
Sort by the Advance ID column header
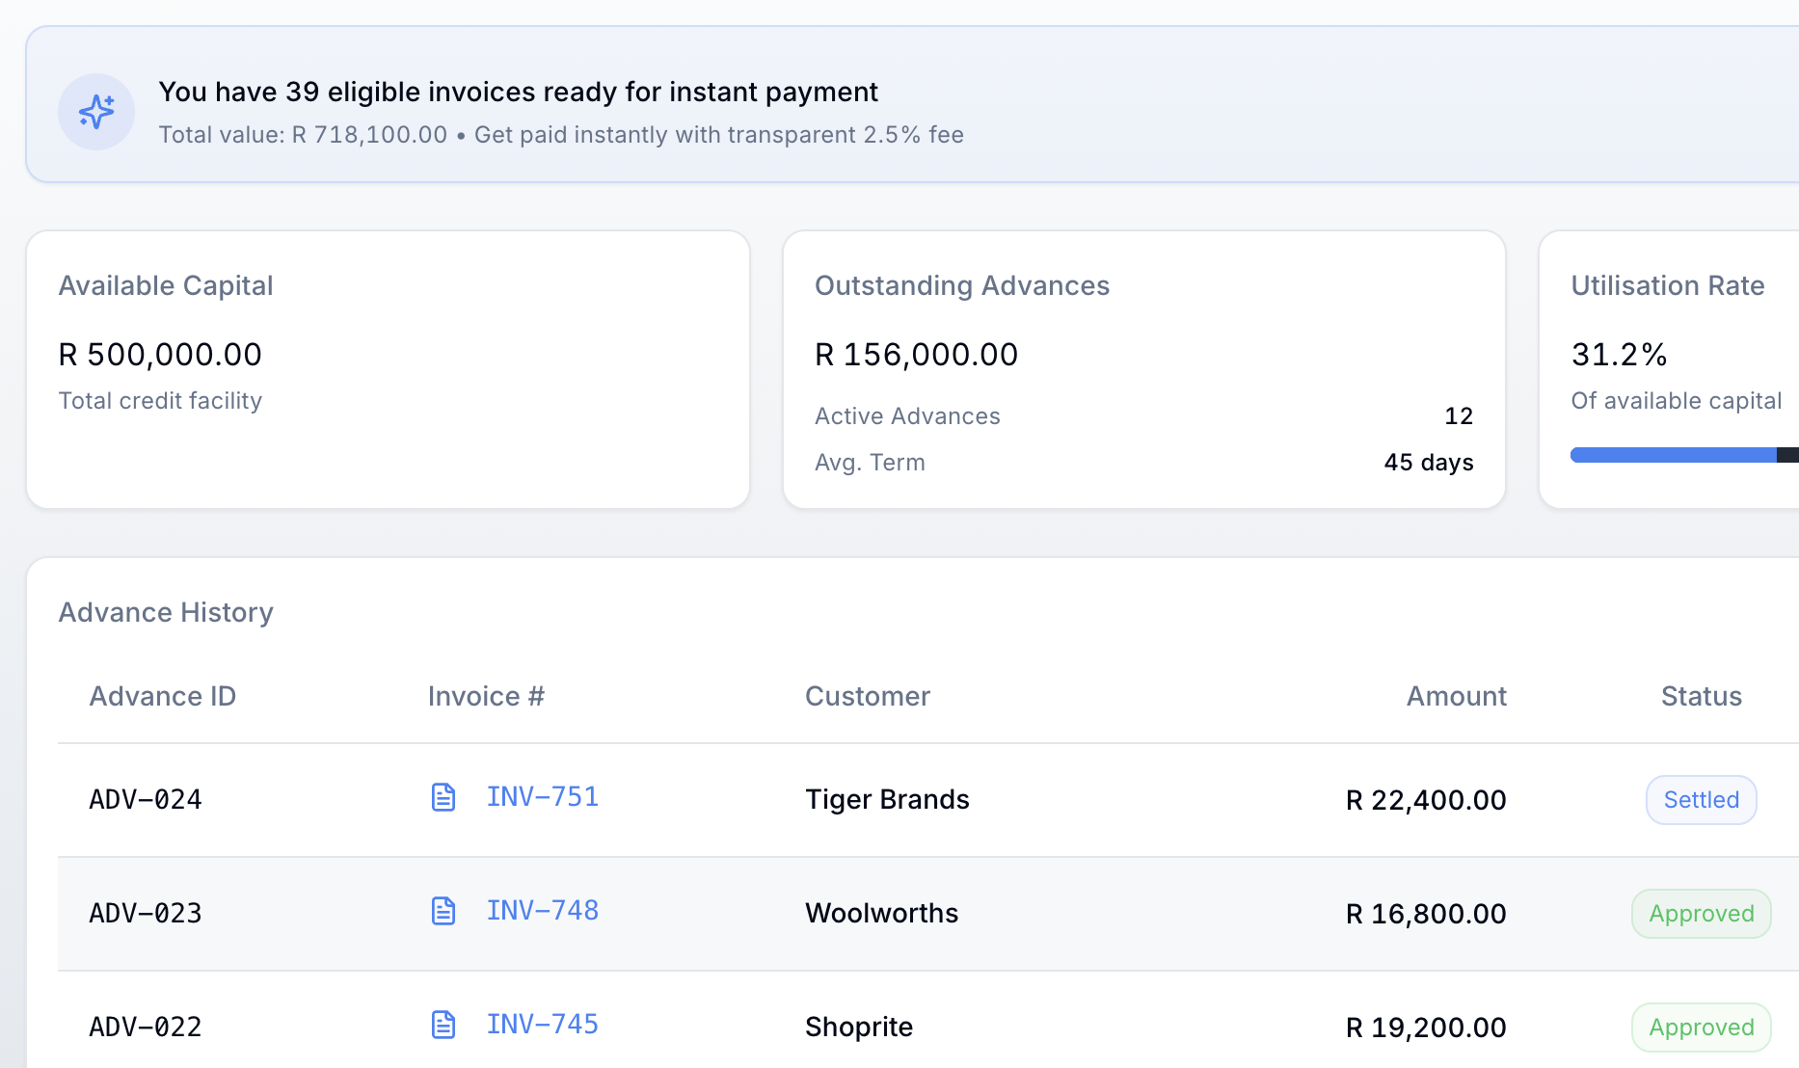coord(163,696)
